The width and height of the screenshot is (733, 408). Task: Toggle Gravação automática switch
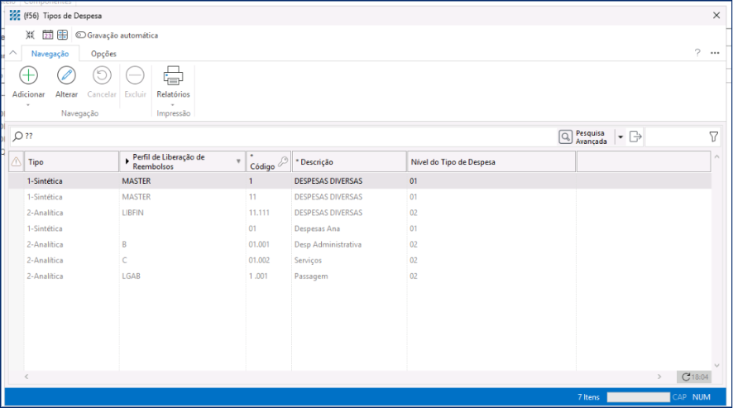click(x=80, y=36)
